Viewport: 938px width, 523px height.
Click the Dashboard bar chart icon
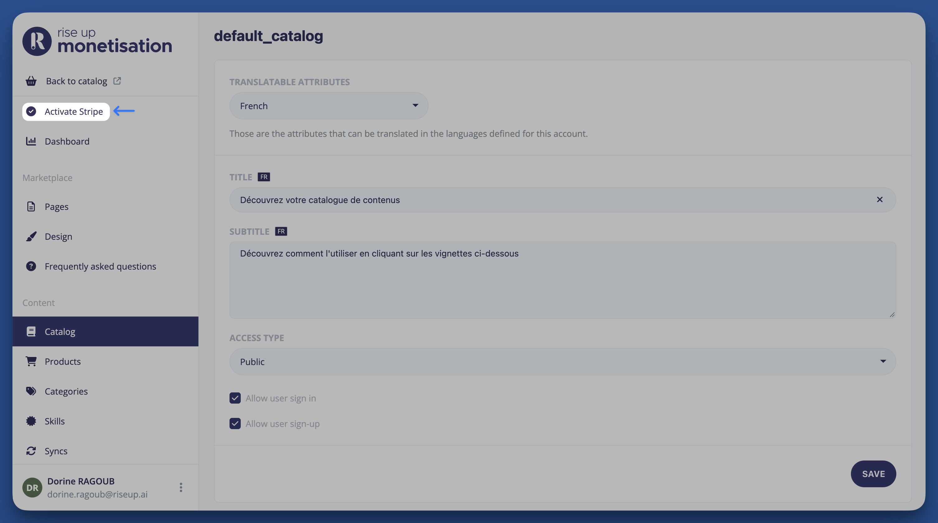(31, 141)
